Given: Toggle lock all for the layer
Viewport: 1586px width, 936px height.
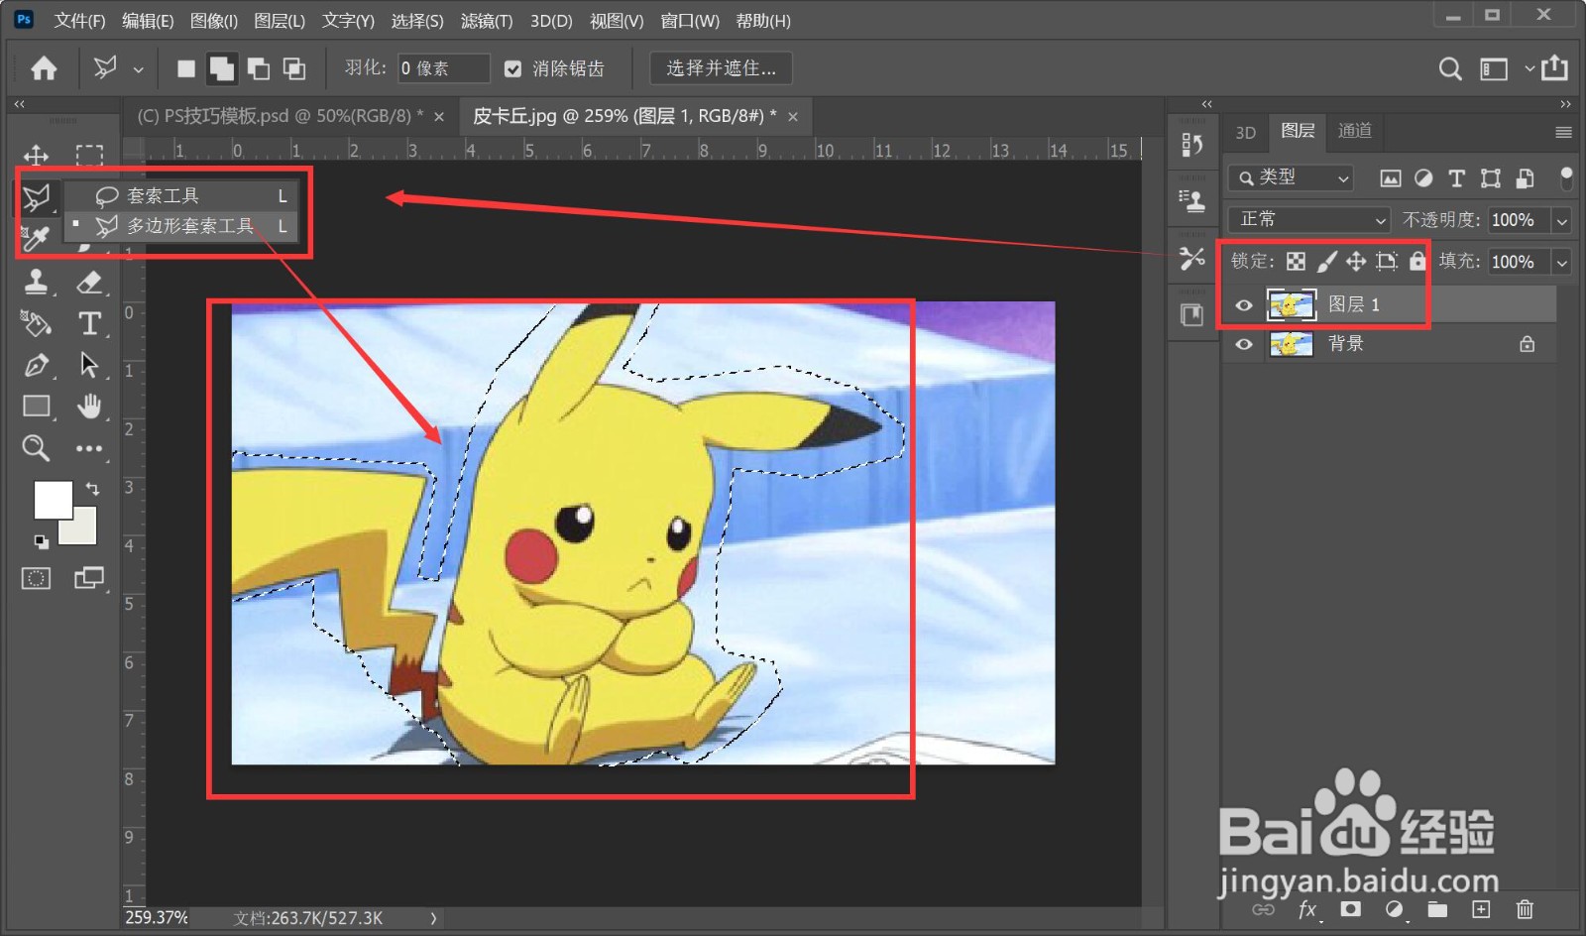Looking at the screenshot, I should tap(1417, 261).
